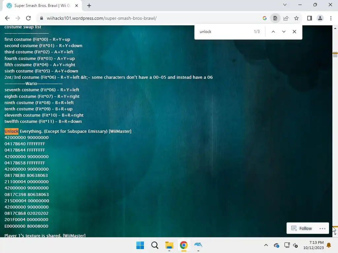The height and width of the screenshot is (253, 338).
Task: Click the '2nt/3rd costume (Fit*06)' line
Action: (x=109, y=77)
